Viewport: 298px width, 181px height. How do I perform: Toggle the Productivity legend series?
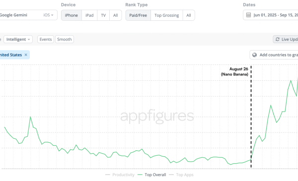point(120,175)
